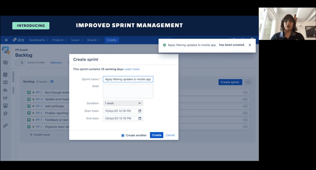Cancel the Create sprint dialog

pyautogui.click(x=170, y=135)
